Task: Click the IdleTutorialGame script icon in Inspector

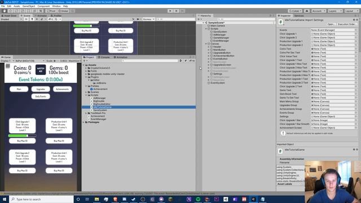Action: pos(281,22)
